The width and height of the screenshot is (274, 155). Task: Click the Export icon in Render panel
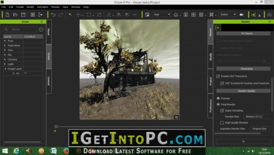(x=217, y=27)
